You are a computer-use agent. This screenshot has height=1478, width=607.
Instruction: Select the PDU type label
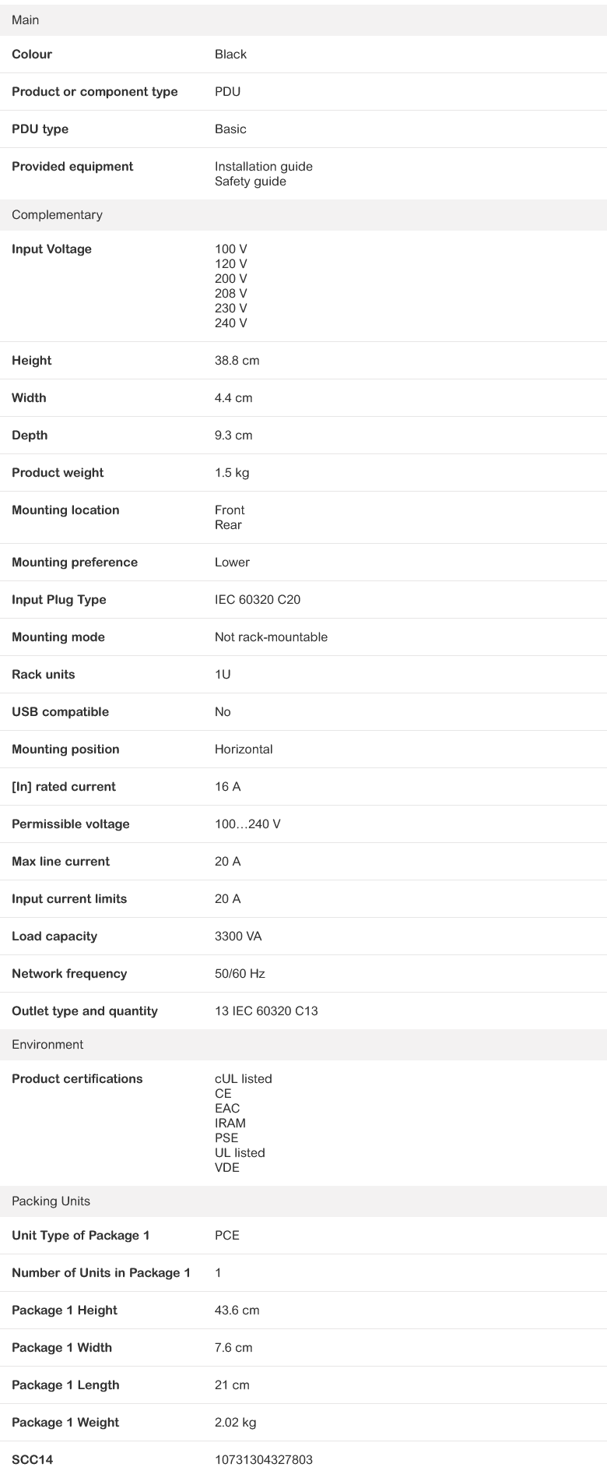tap(40, 129)
